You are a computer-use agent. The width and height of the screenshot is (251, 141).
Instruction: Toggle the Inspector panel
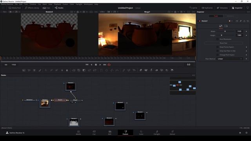coord(237,8)
